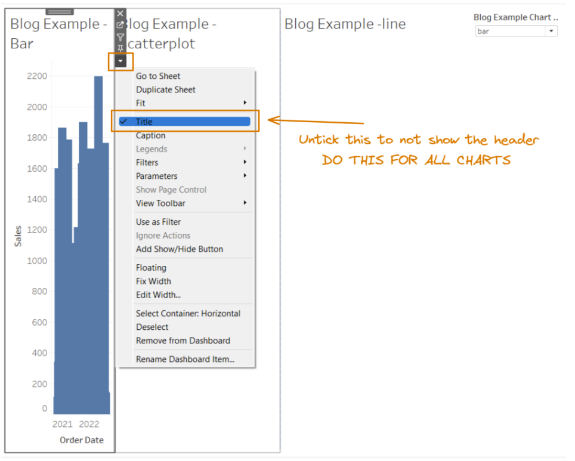Grab the sheet's top drag handle
Image resolution: width=575 pixels, height=461 pixels.
click(x=60, y=12)
